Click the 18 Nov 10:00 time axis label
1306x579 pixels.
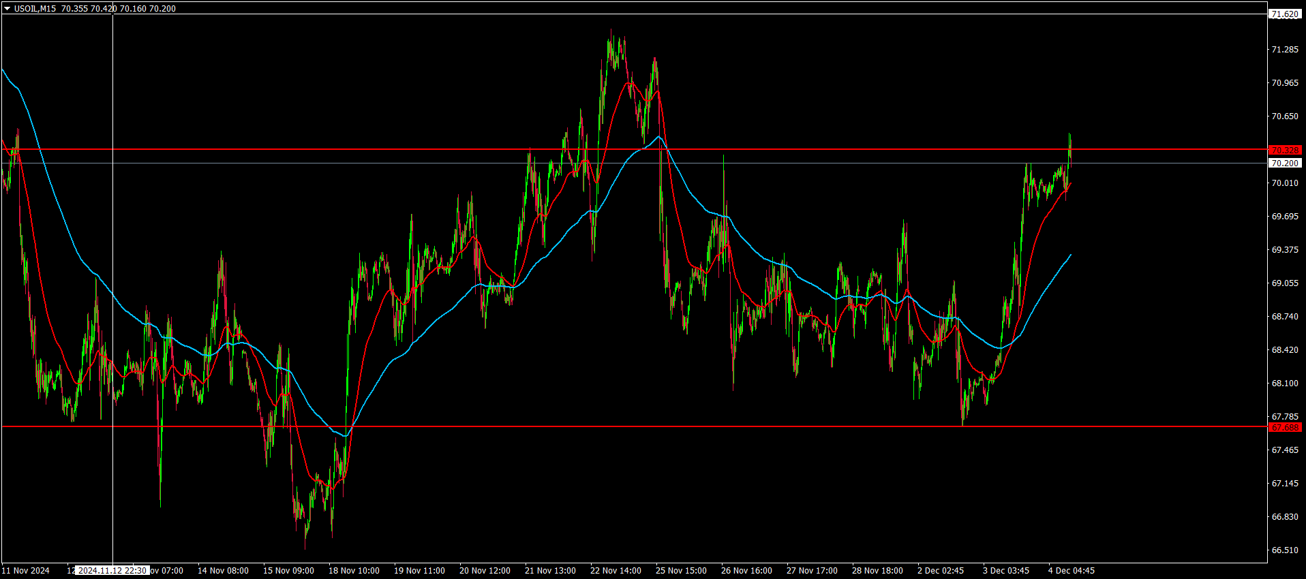pyautogui.click(x=354, y=571)
